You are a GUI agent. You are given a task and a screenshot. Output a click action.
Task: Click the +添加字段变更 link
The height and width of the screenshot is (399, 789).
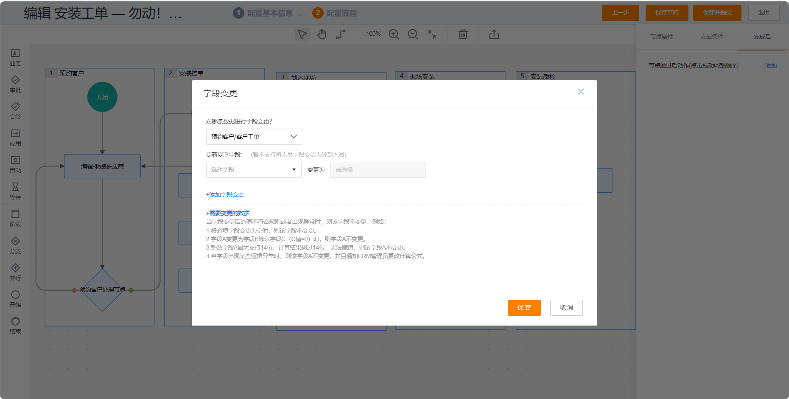(225, 194)
